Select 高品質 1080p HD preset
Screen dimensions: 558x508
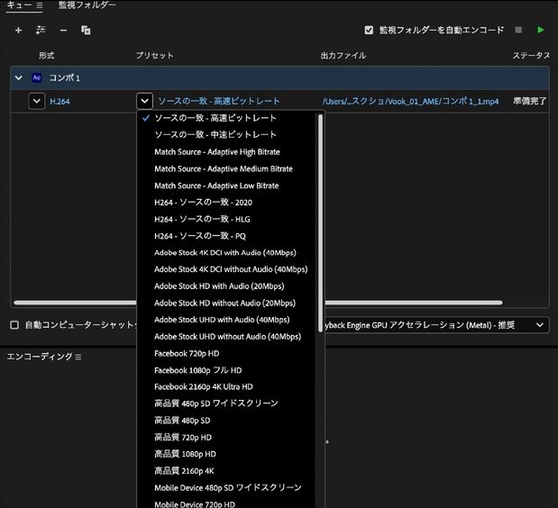tap(227, 454)
